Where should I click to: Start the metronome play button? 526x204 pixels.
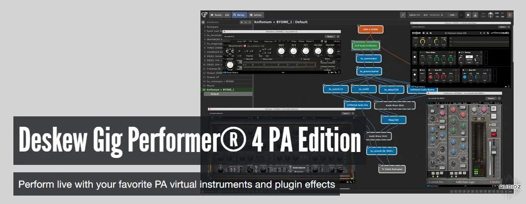tap(469, 15)
